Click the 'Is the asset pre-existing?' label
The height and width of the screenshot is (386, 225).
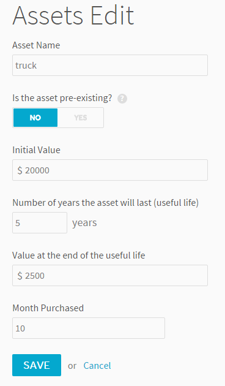pos(62,98)
